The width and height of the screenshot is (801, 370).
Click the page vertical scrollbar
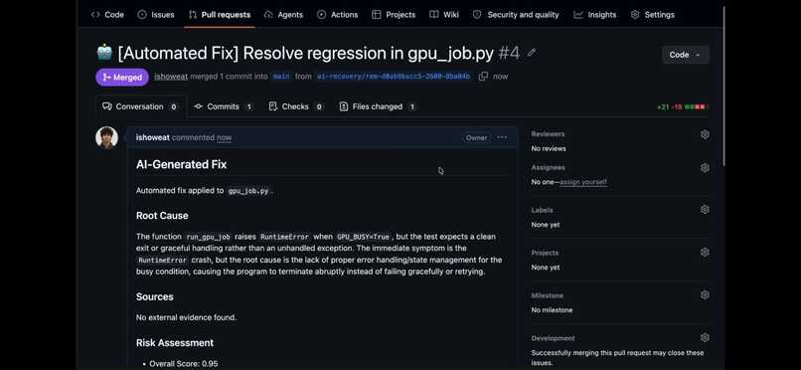click(x=723, y=87)
